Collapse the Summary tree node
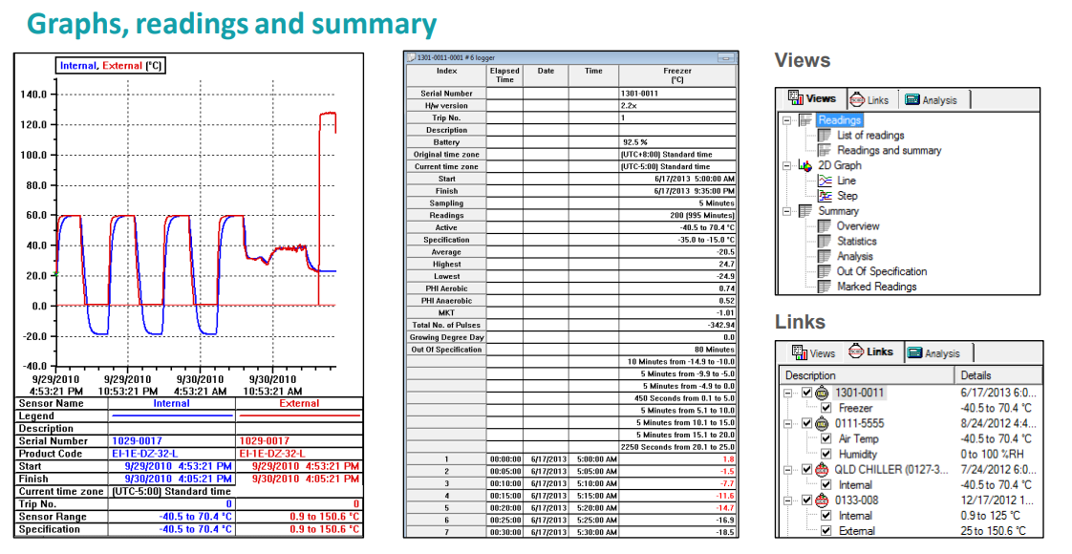 787,211
